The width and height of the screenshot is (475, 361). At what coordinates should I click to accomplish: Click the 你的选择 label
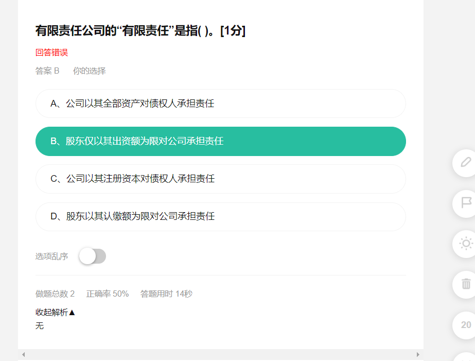click(x=90, y=71)
